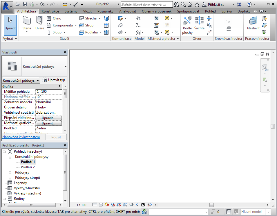Open project file with folder icon
The image size is (277, 216).
pyautogui.click(x=18, y=4)
